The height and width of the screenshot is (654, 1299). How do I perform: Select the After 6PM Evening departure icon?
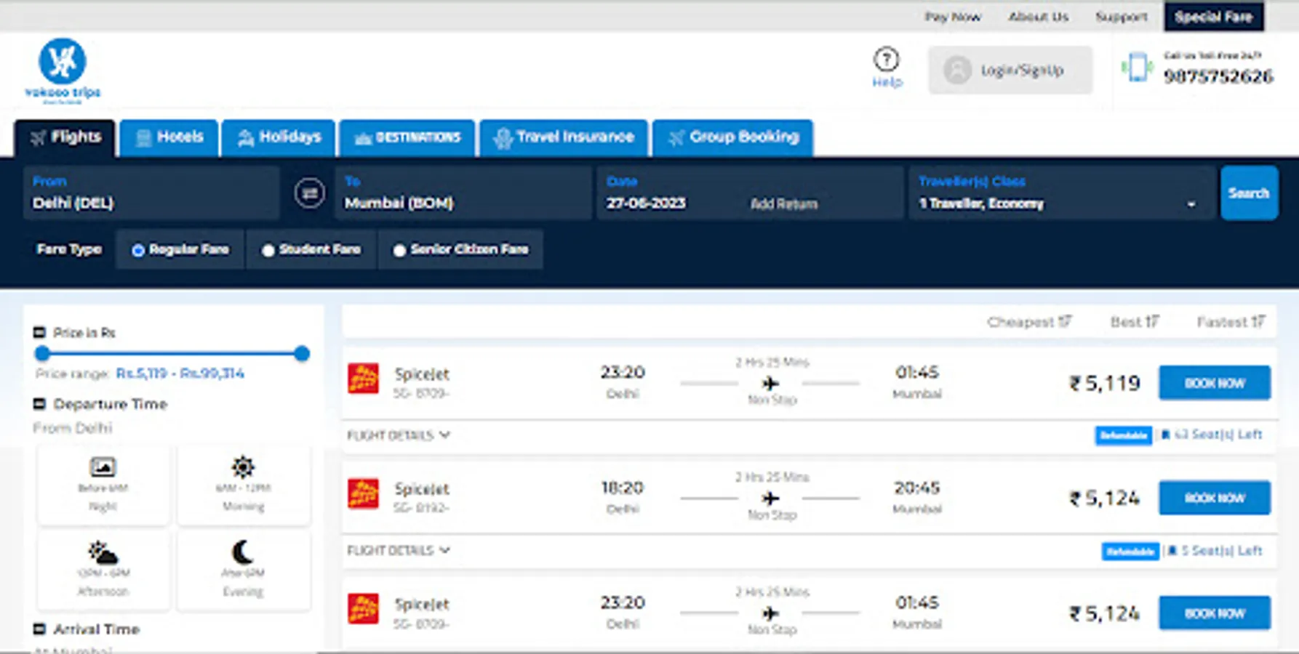(243, 552)
